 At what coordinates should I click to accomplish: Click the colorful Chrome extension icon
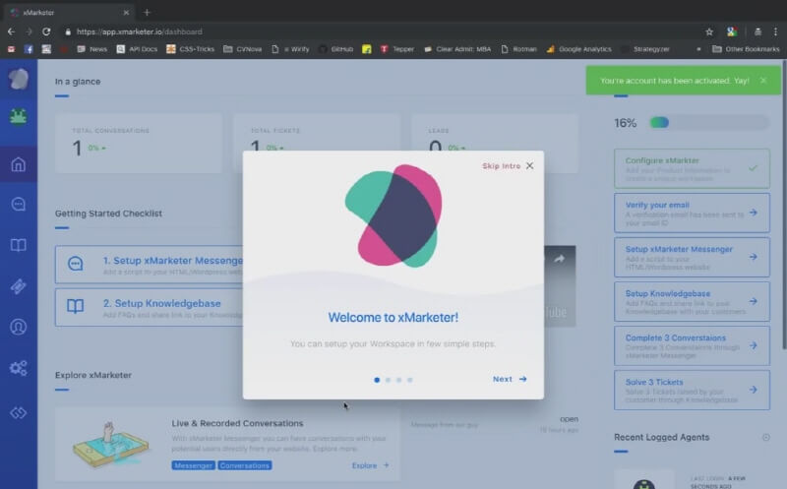click(x=732, y=31)
